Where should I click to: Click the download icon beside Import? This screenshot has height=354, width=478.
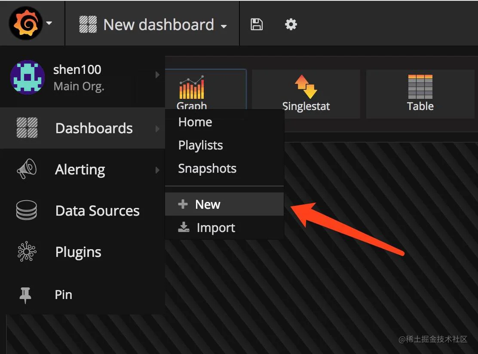pos(184,227)
